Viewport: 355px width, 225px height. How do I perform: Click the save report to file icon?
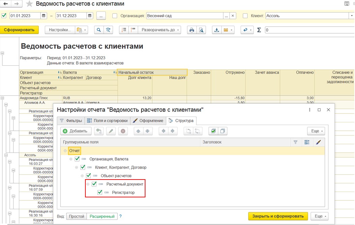click(216, 30)
